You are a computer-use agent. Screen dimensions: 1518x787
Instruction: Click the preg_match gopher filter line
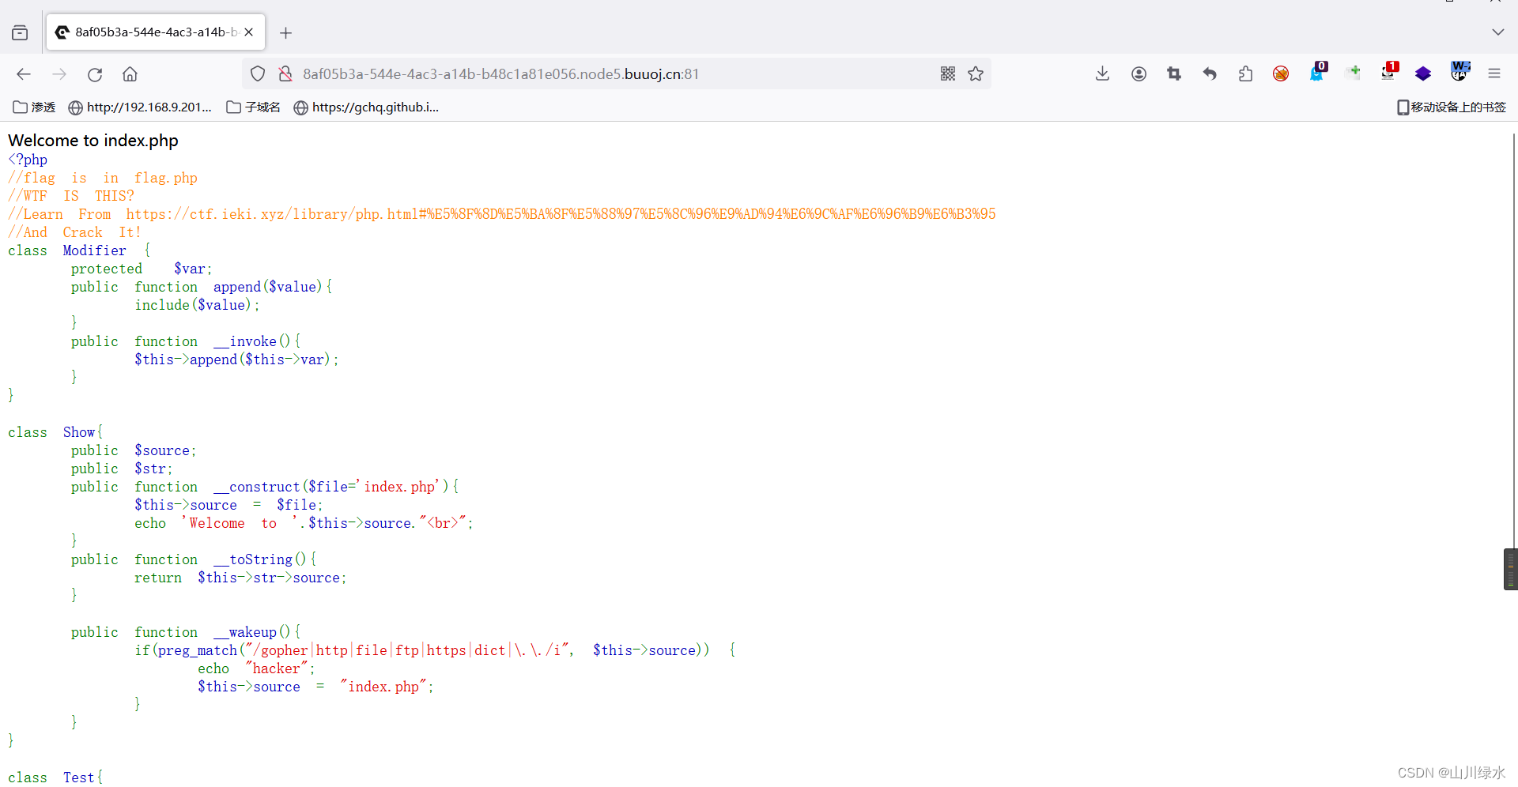click(x=435, y=650)
